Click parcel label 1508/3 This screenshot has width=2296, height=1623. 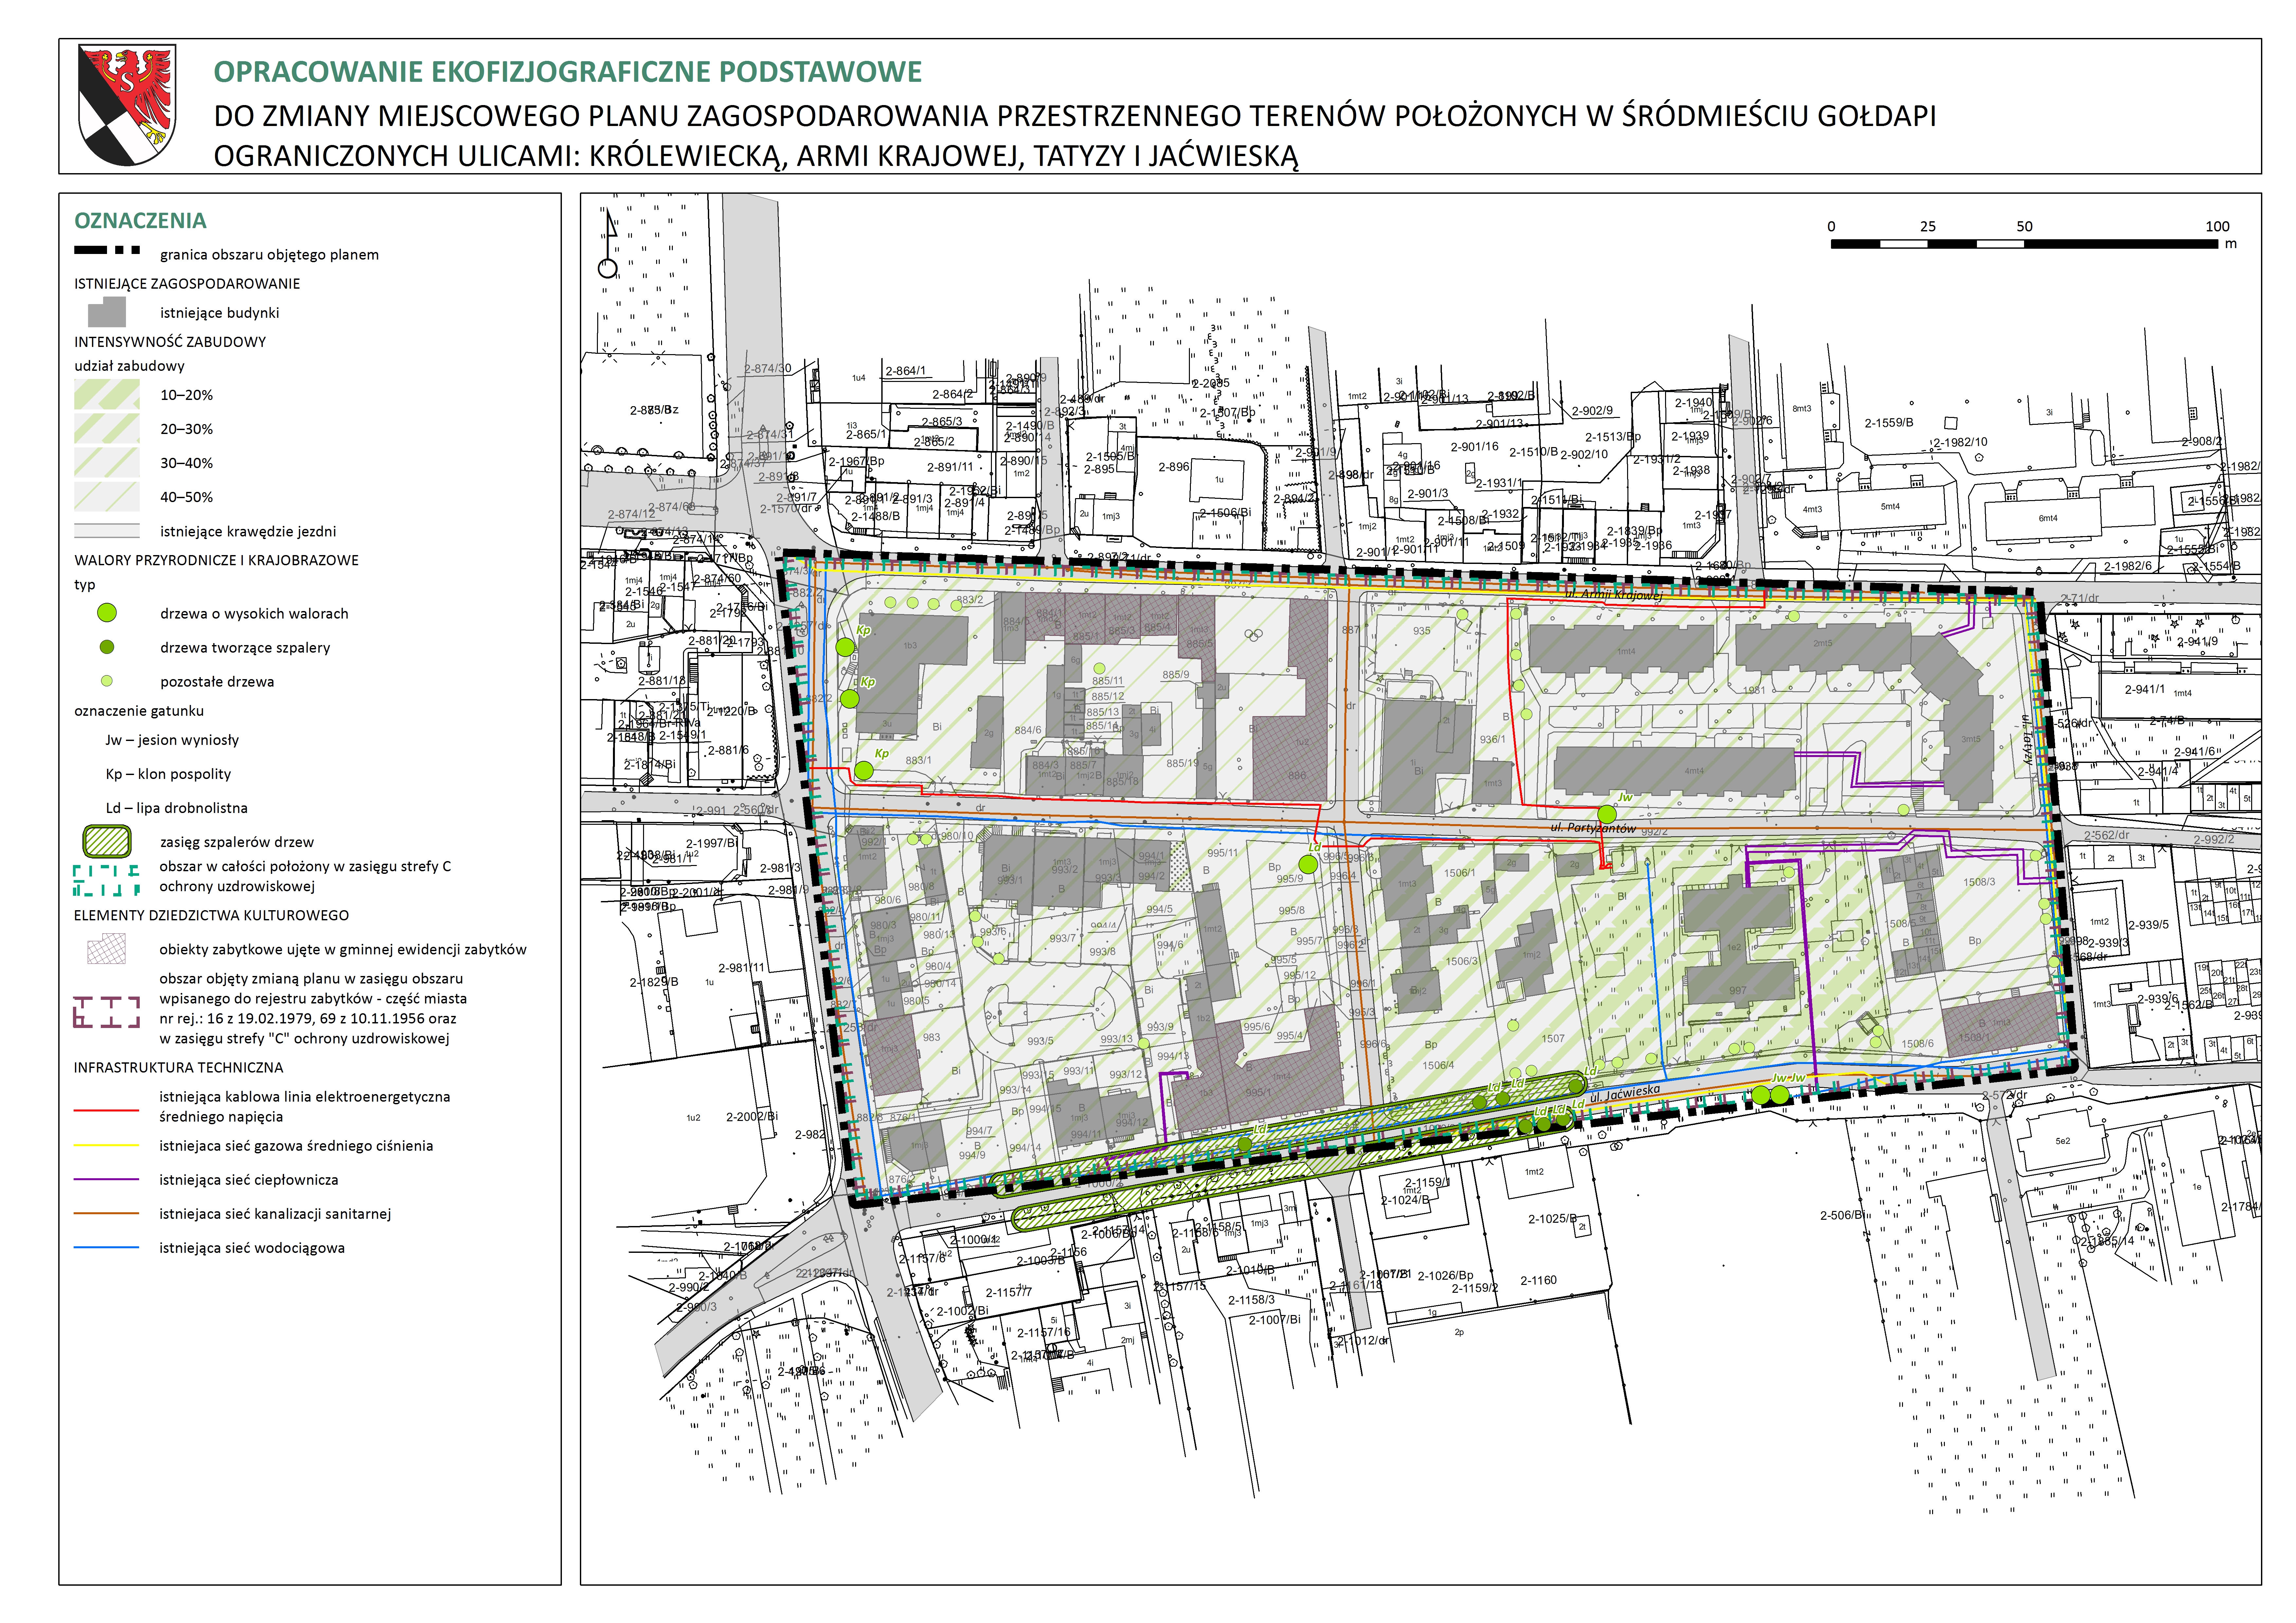click(x=1979, y=882)
